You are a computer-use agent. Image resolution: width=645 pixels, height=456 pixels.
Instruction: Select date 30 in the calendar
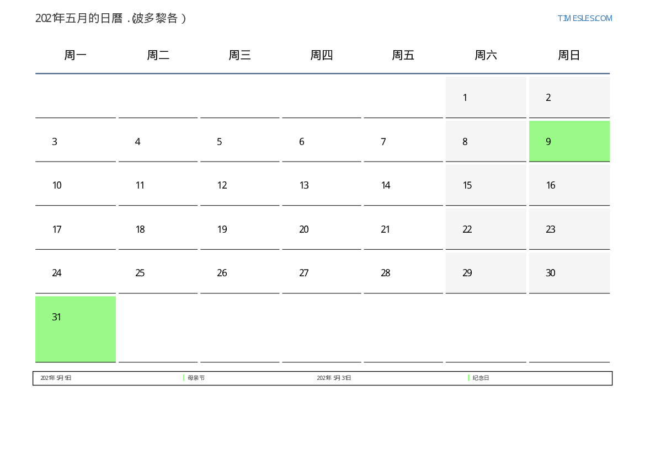[569, 272]
